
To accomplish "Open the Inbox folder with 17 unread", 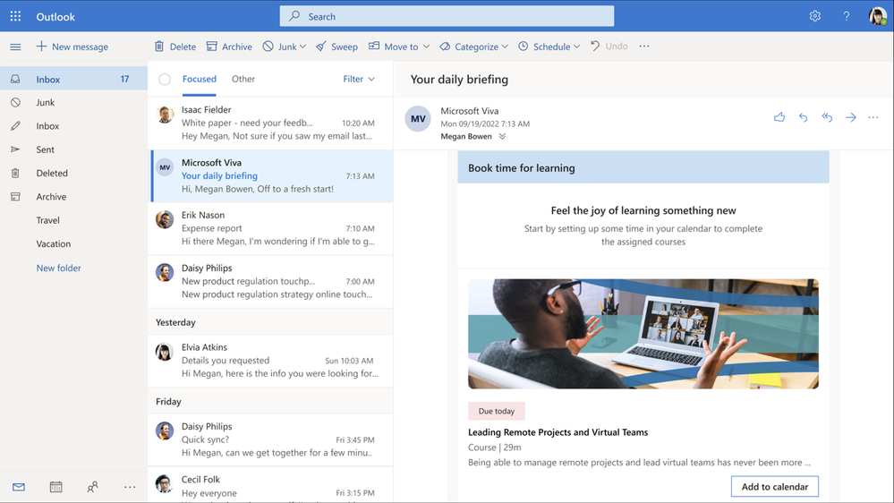I will pyautogui.click(x=73, y=80).
